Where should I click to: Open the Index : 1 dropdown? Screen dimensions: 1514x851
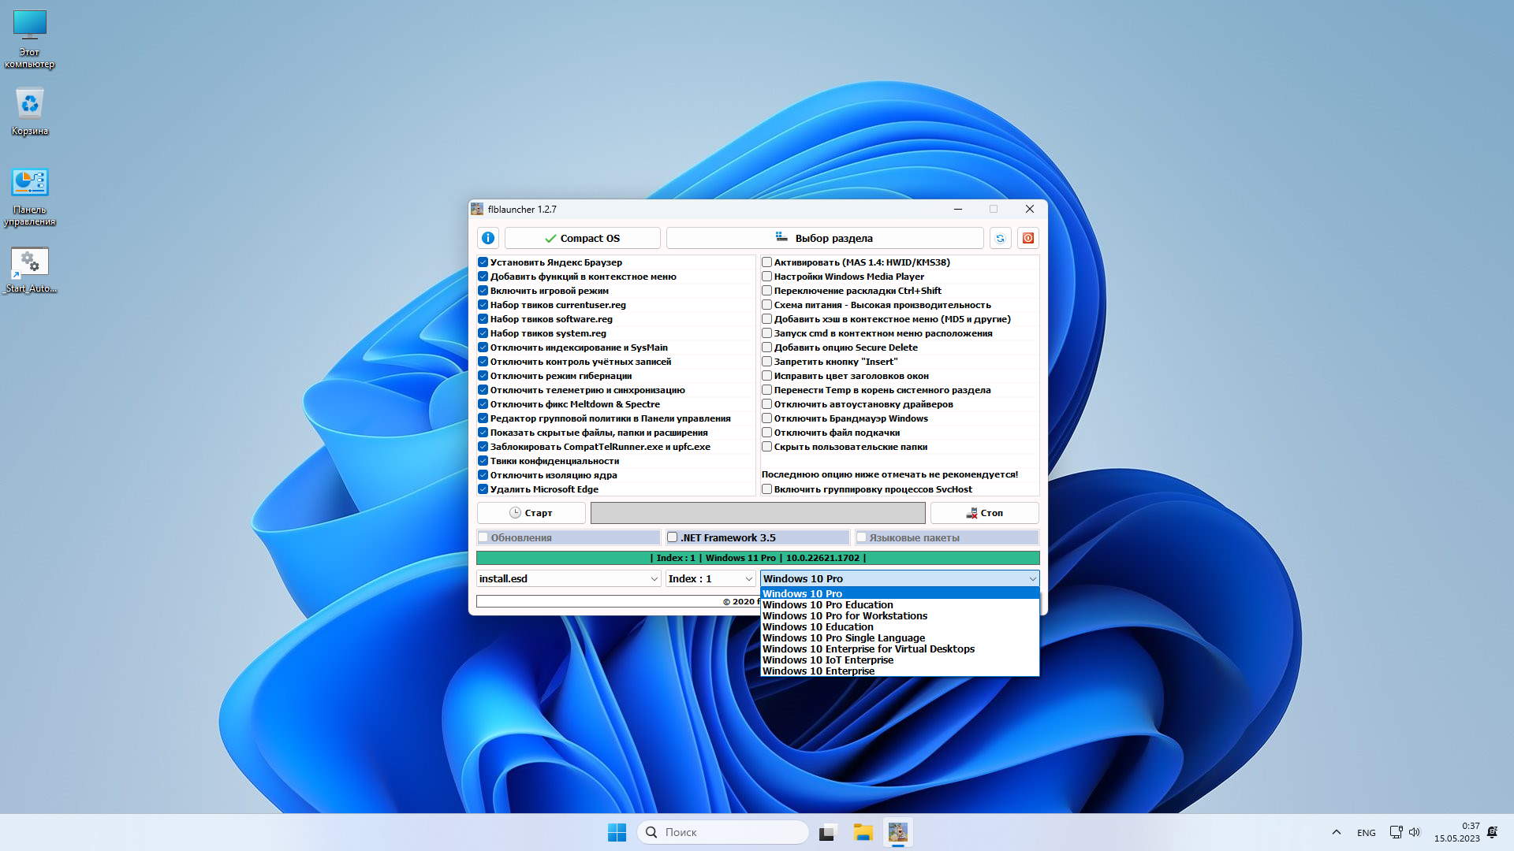tap(748, 578)
